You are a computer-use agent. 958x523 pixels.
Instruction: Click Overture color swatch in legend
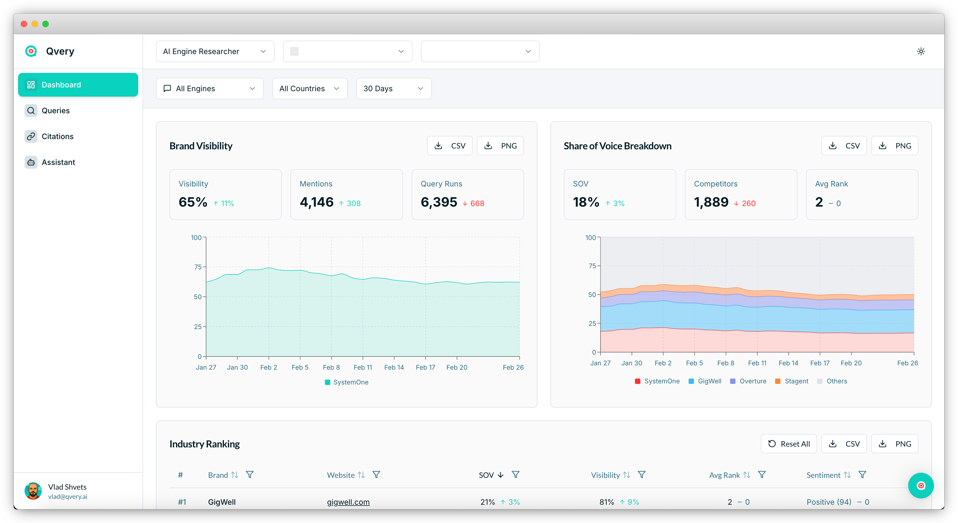733,381
